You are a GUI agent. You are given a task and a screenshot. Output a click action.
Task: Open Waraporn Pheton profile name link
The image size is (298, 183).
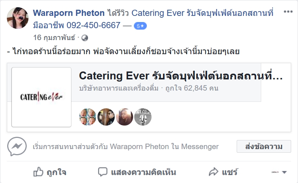click(x=69, y=13)
